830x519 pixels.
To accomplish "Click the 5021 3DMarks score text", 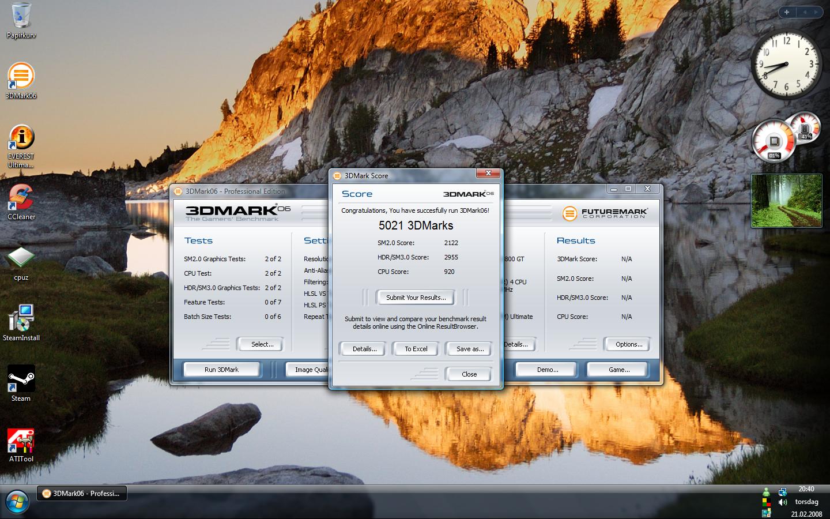I will point(416,225).
